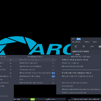101x101 pixels.
Task: Toggle the Workspace Warping checkbox
Action: click(53, 76)
